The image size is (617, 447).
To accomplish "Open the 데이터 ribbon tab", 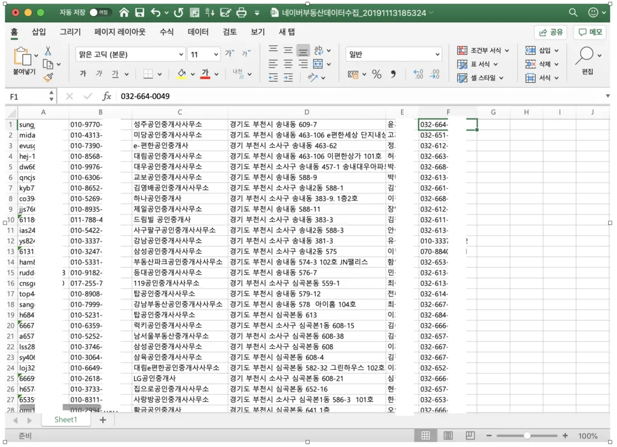I will [x=198, y=32].
